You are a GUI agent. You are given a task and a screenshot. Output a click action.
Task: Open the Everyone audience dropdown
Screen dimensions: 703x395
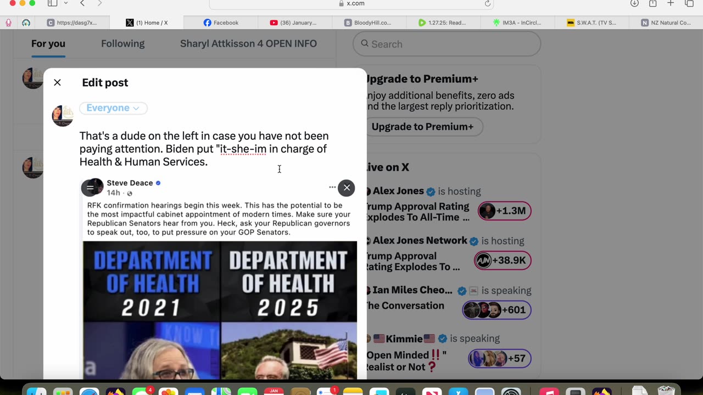(x=113, y=108)
